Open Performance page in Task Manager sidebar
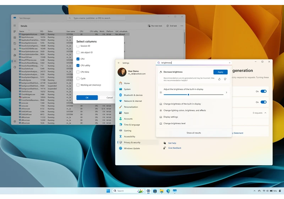The width and height of the screenshot is (284, 199). click(15, 38)
